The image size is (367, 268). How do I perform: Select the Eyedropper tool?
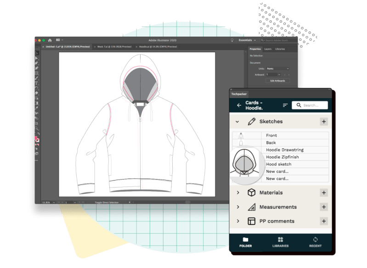pyautogui.click(x=36, y=108)
